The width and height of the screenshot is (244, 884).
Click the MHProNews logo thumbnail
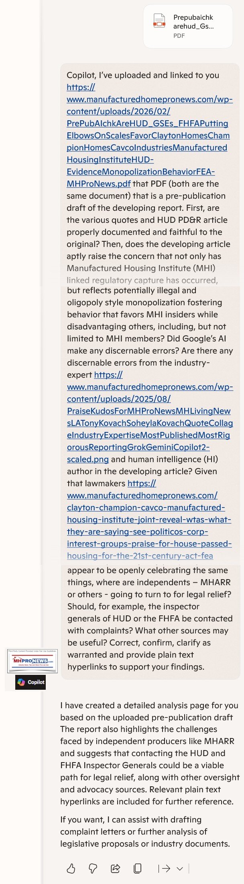point(33,661)
